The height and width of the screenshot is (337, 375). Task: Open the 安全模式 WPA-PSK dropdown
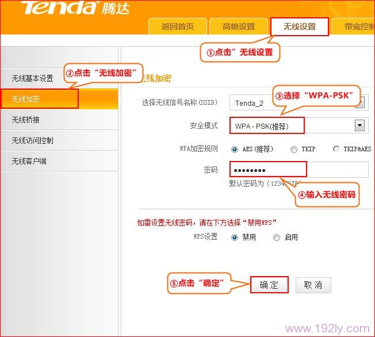click(293, 125)
